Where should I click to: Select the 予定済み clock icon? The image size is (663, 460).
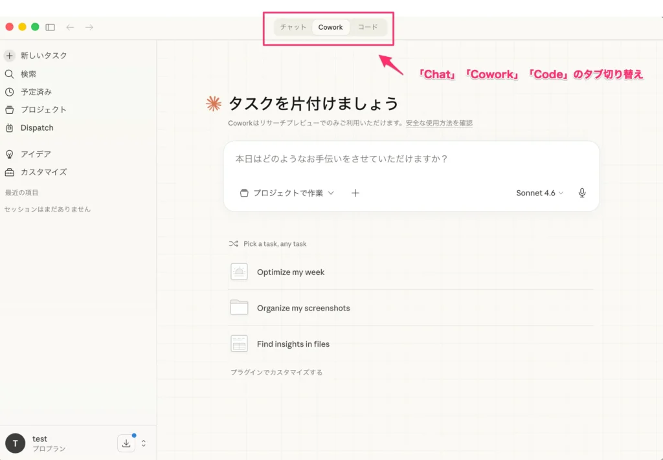[9, 91]
